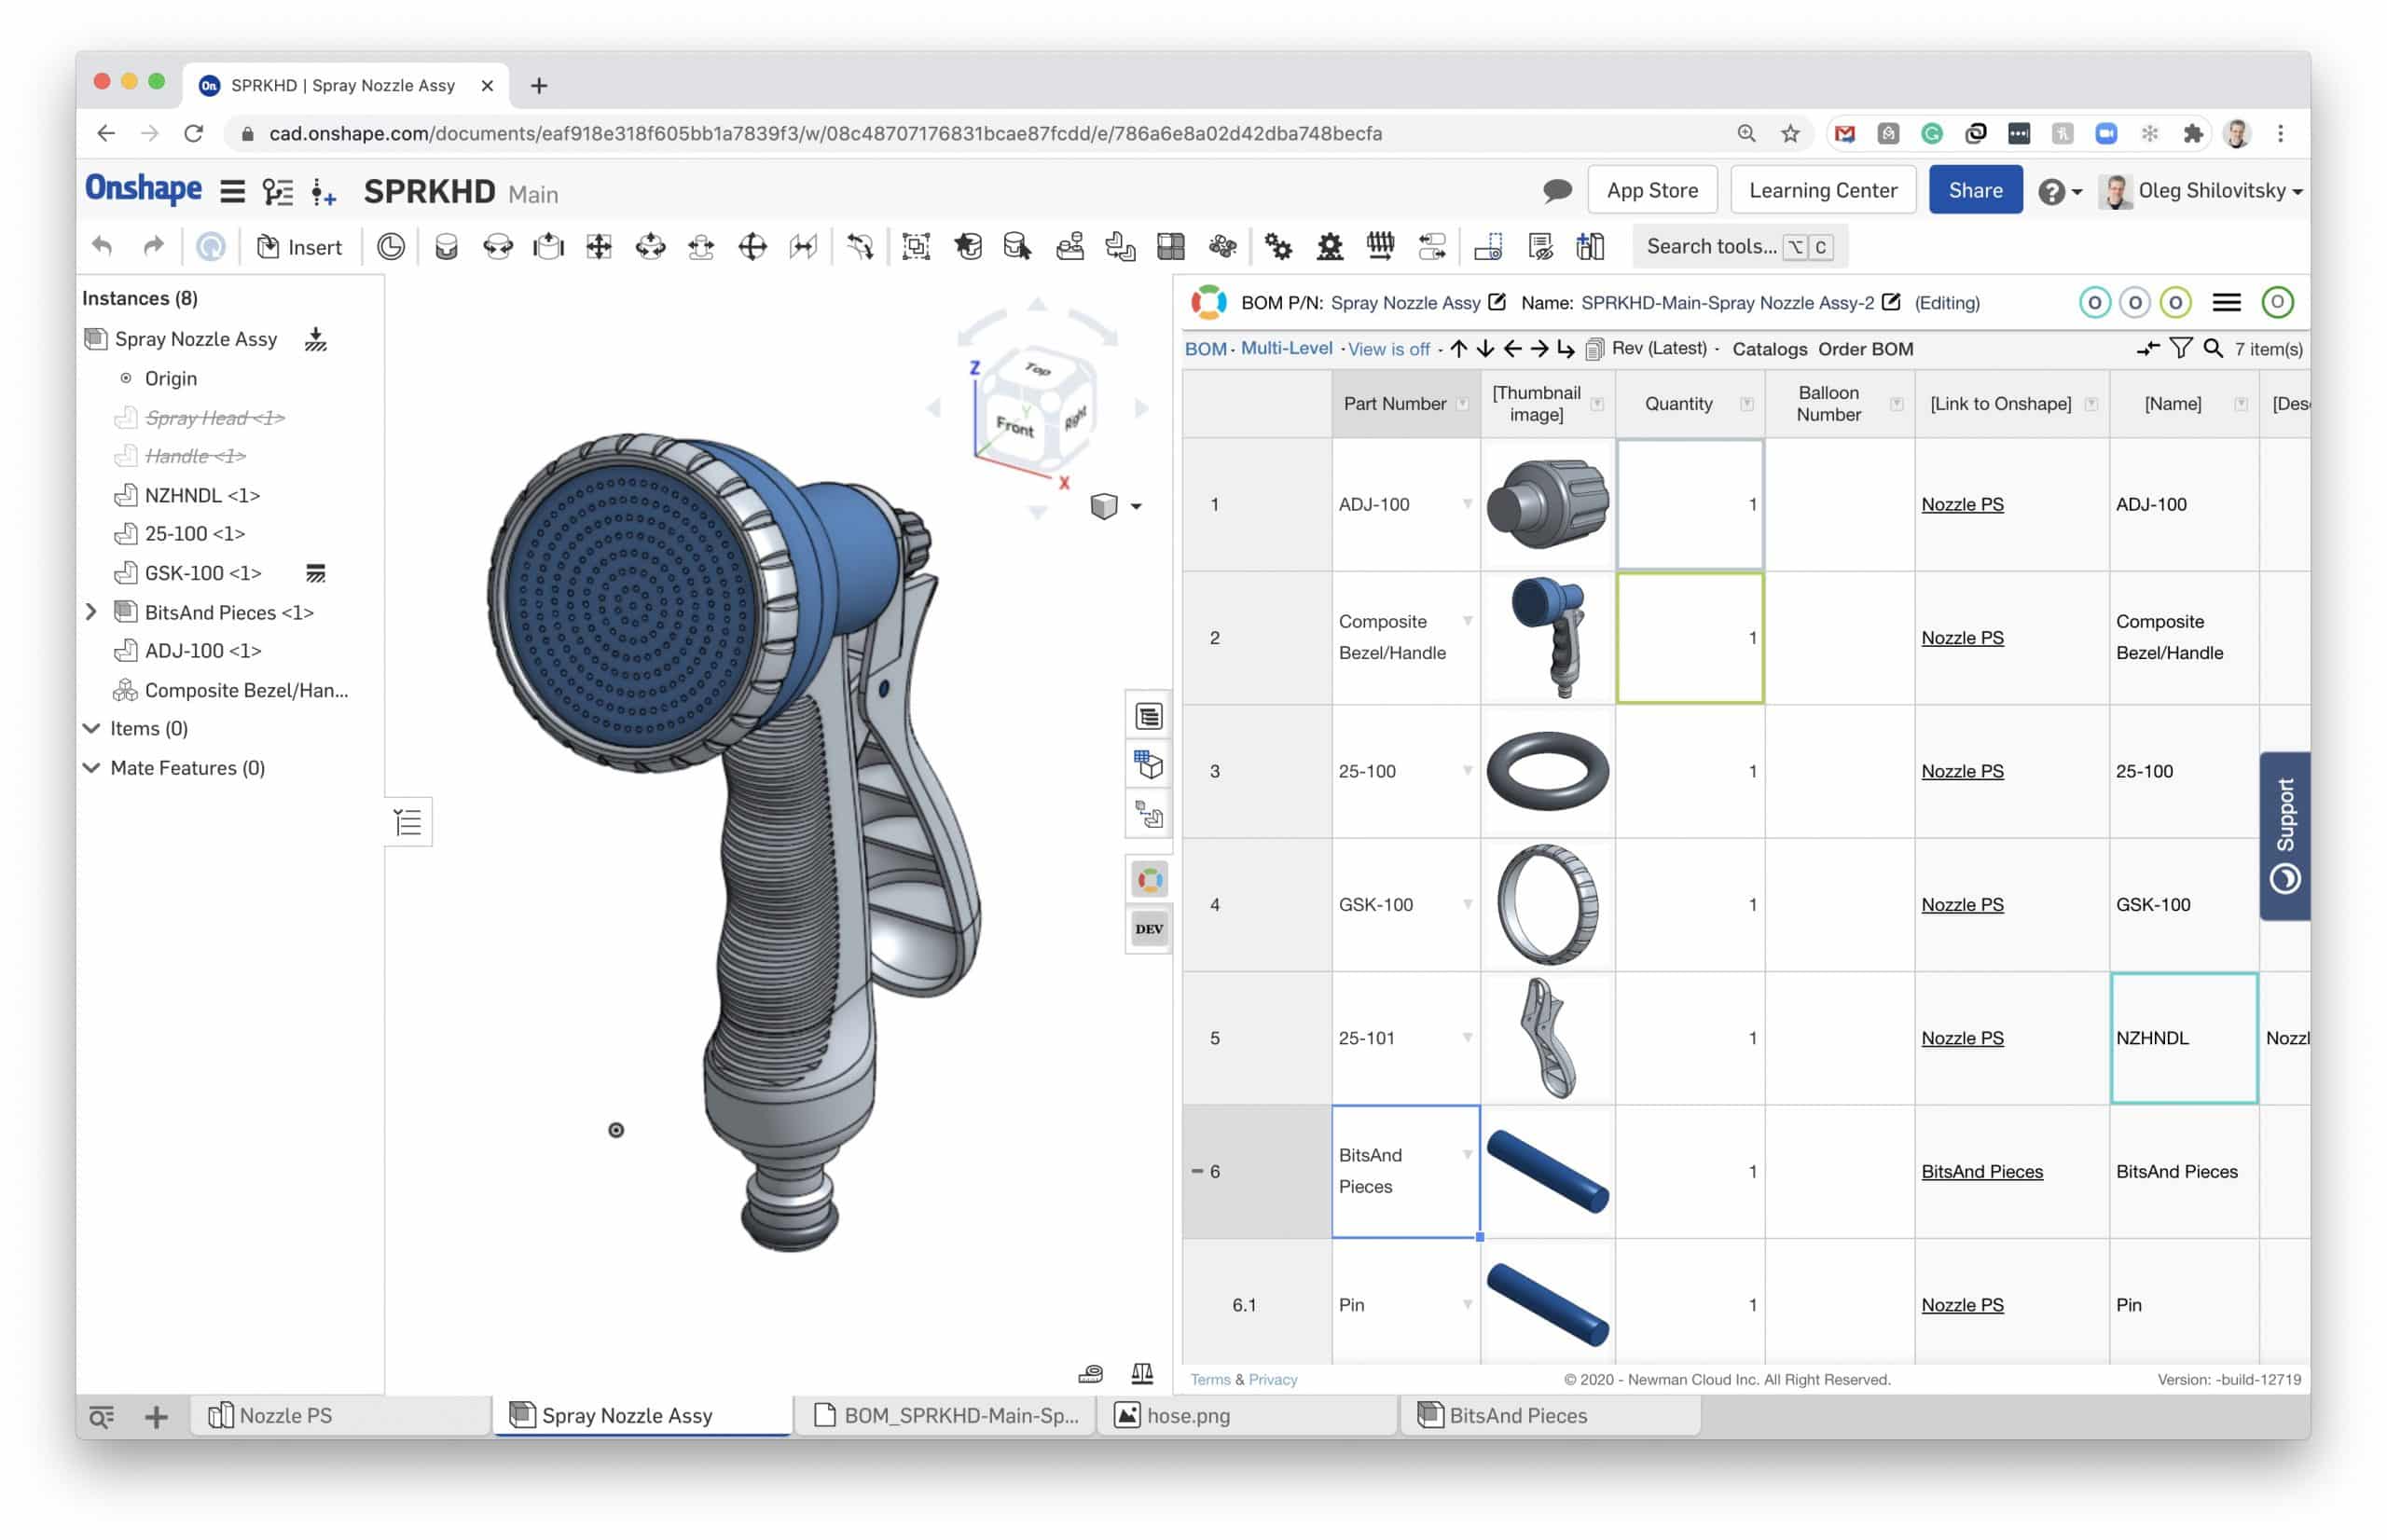Toggle the instance list panel icon
Screen dimensions: 2387x1540
click(x=408, y=823)
